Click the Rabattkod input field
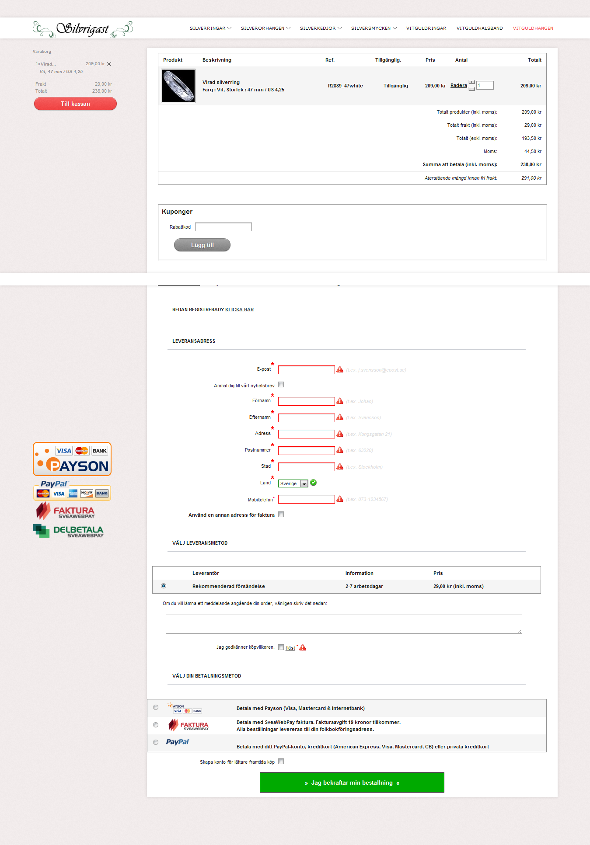Screen dimensions: 590x845 pos(223,227)
